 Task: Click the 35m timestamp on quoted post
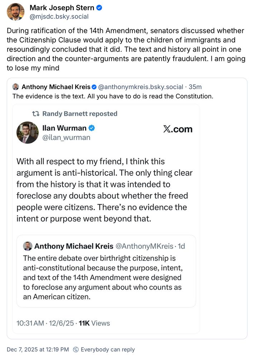(195, 87)
